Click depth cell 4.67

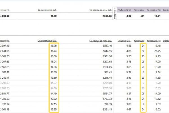click(x=129, y=109)
